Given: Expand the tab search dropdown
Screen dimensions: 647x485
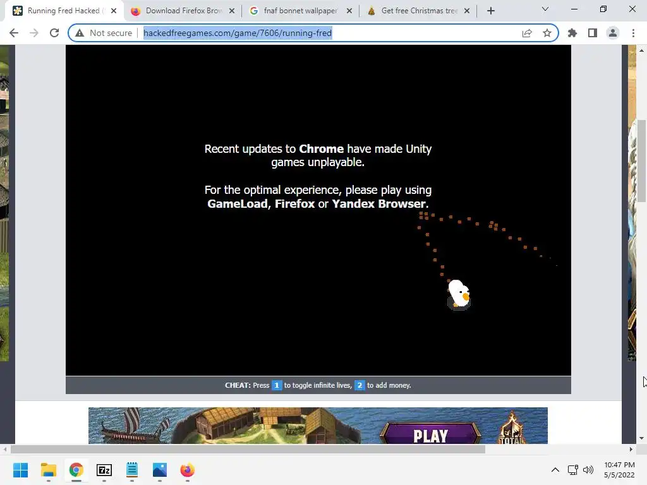Looking at the screenshot, I should pos(545,9).
